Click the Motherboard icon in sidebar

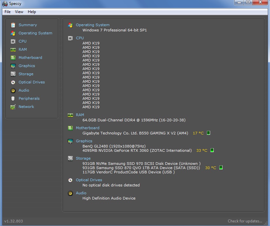pos(13,58)
